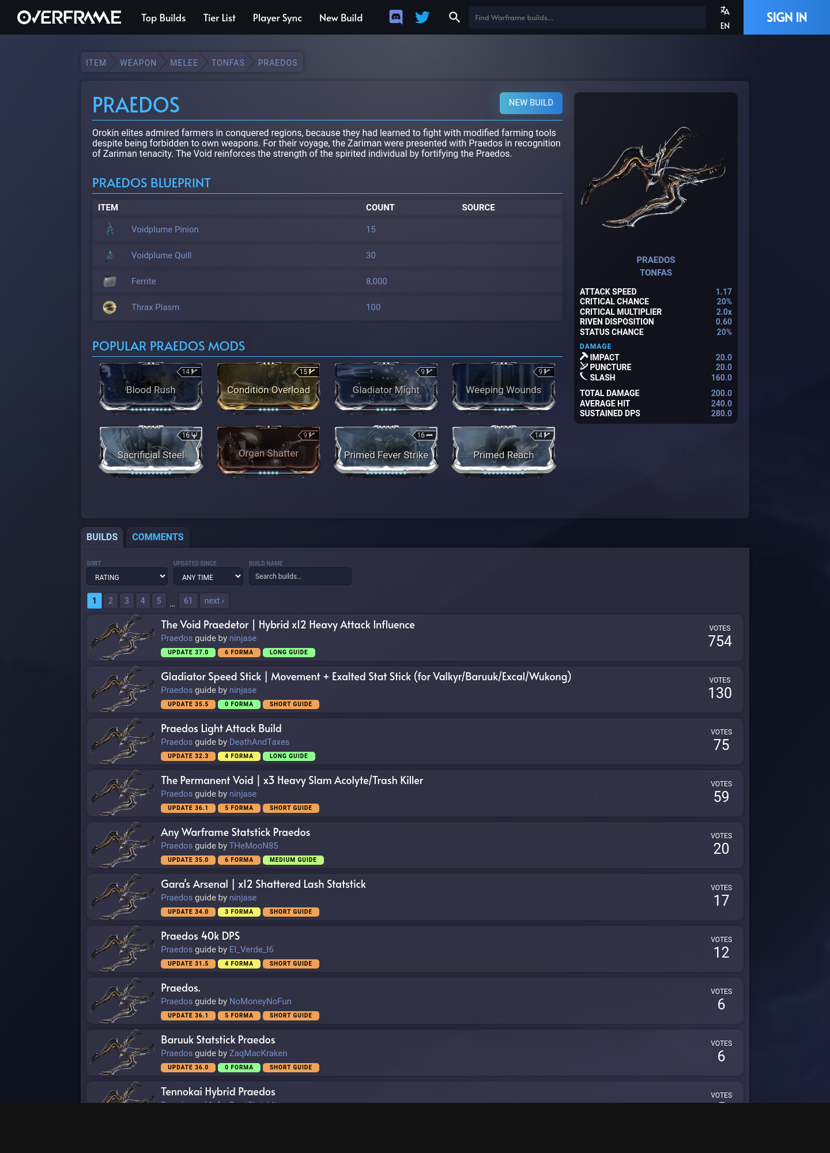Visit author NoMoneyNoFun profile
Image resolution: width=830 pixels, height=1153 pixels.
pyautogui.click(x=261, y=1001)
